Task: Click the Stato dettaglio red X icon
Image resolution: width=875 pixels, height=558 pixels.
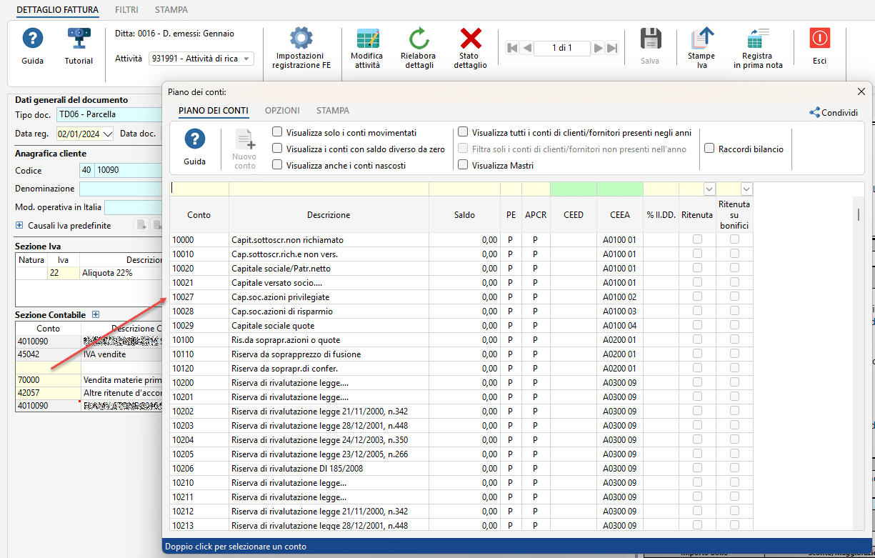Action: pos(470,39)
